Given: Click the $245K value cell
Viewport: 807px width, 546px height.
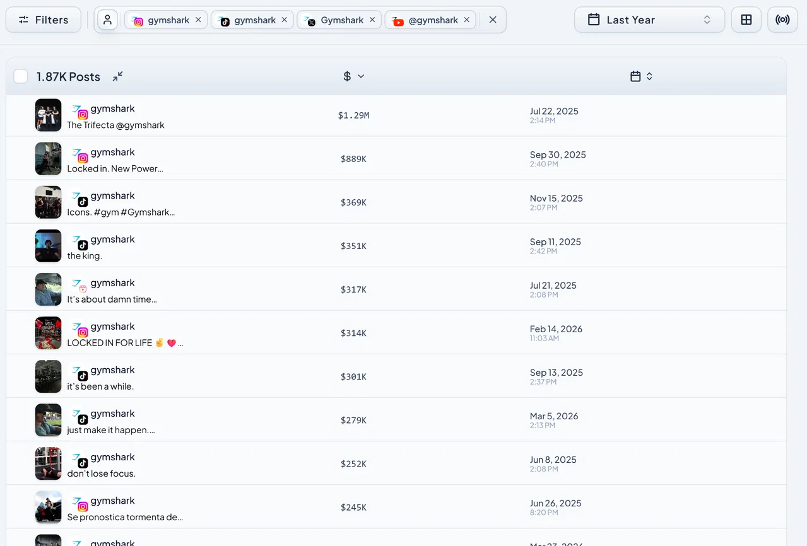Looking at the screenshot, I should click(354, 507).
